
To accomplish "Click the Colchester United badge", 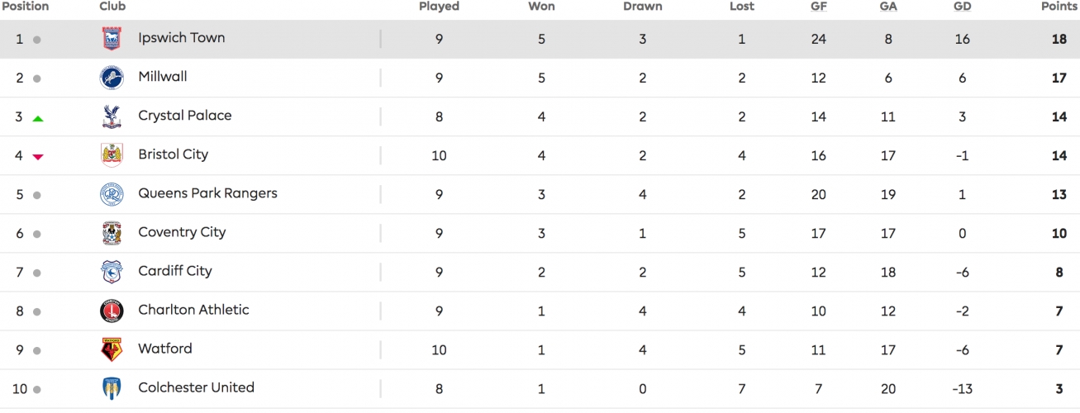I will point(112,388).
